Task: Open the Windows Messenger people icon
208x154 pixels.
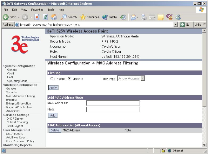Action: tap(178, 17)
